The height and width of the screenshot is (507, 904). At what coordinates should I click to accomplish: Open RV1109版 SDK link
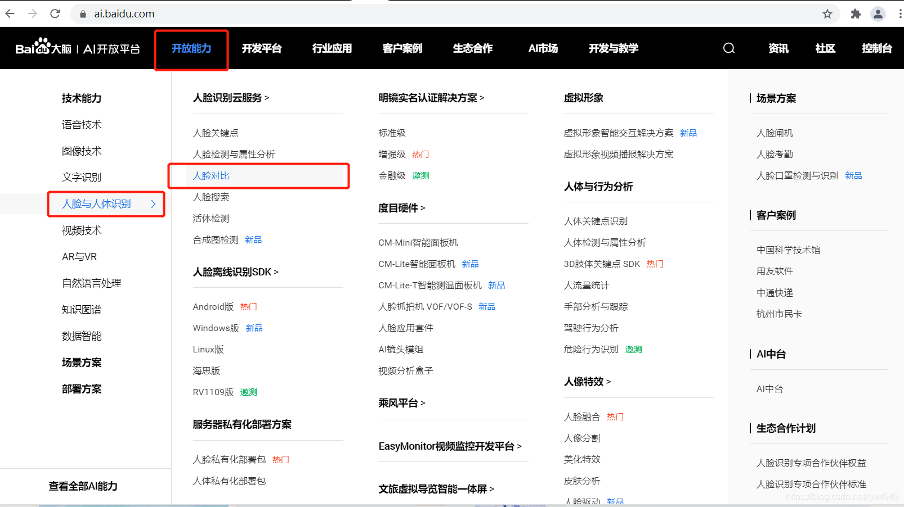(213, 392)
